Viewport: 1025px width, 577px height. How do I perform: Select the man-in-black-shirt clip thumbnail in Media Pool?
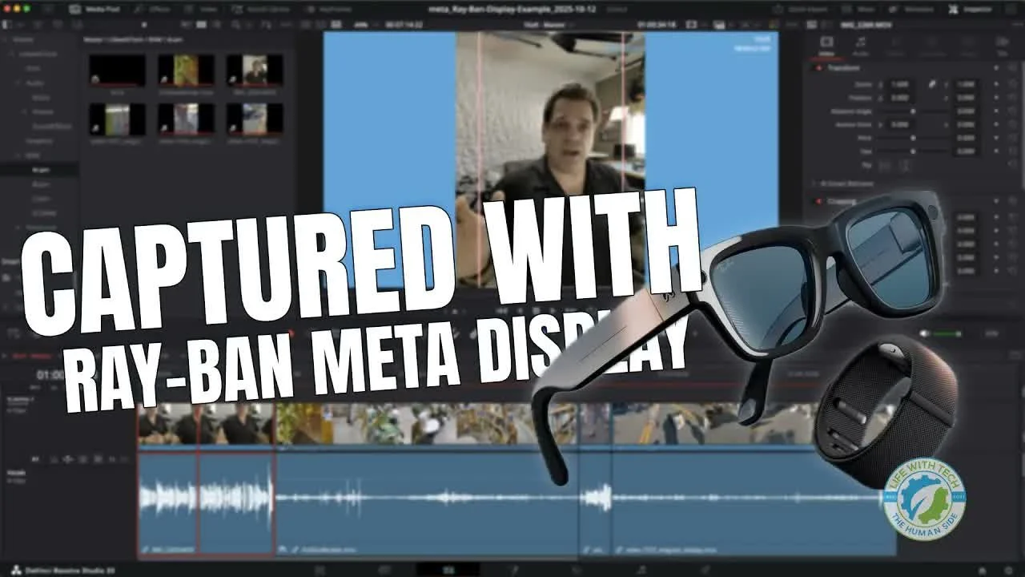click(x=254, y=71)
